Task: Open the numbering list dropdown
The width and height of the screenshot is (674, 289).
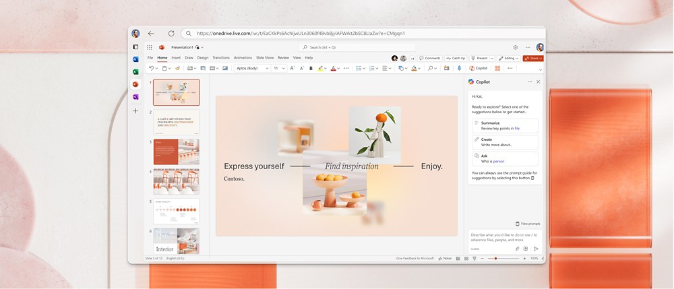Action: [377, 68]
